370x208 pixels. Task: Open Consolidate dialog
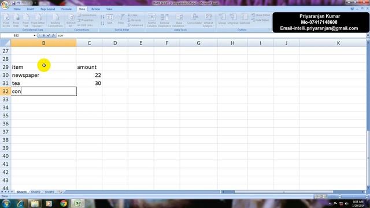(x=194, y=19)
